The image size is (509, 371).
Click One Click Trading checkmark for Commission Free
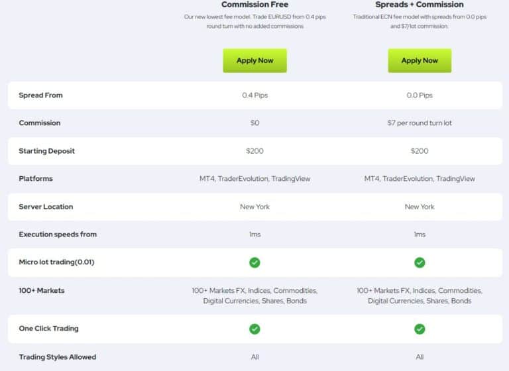pyautogui.click(x=254, y=329)
